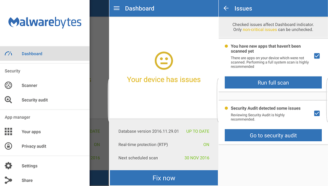Open Security audit menu entry

click(44, 100)
